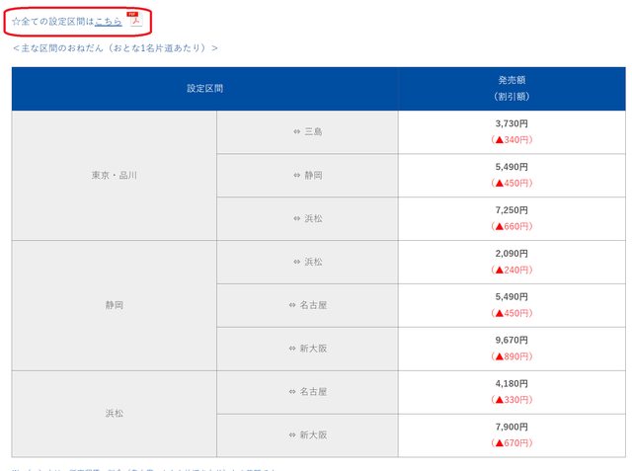Select the 浜松 origin cell in first column
This screenshot has width=632, height=471.
[x=115, y=414]
